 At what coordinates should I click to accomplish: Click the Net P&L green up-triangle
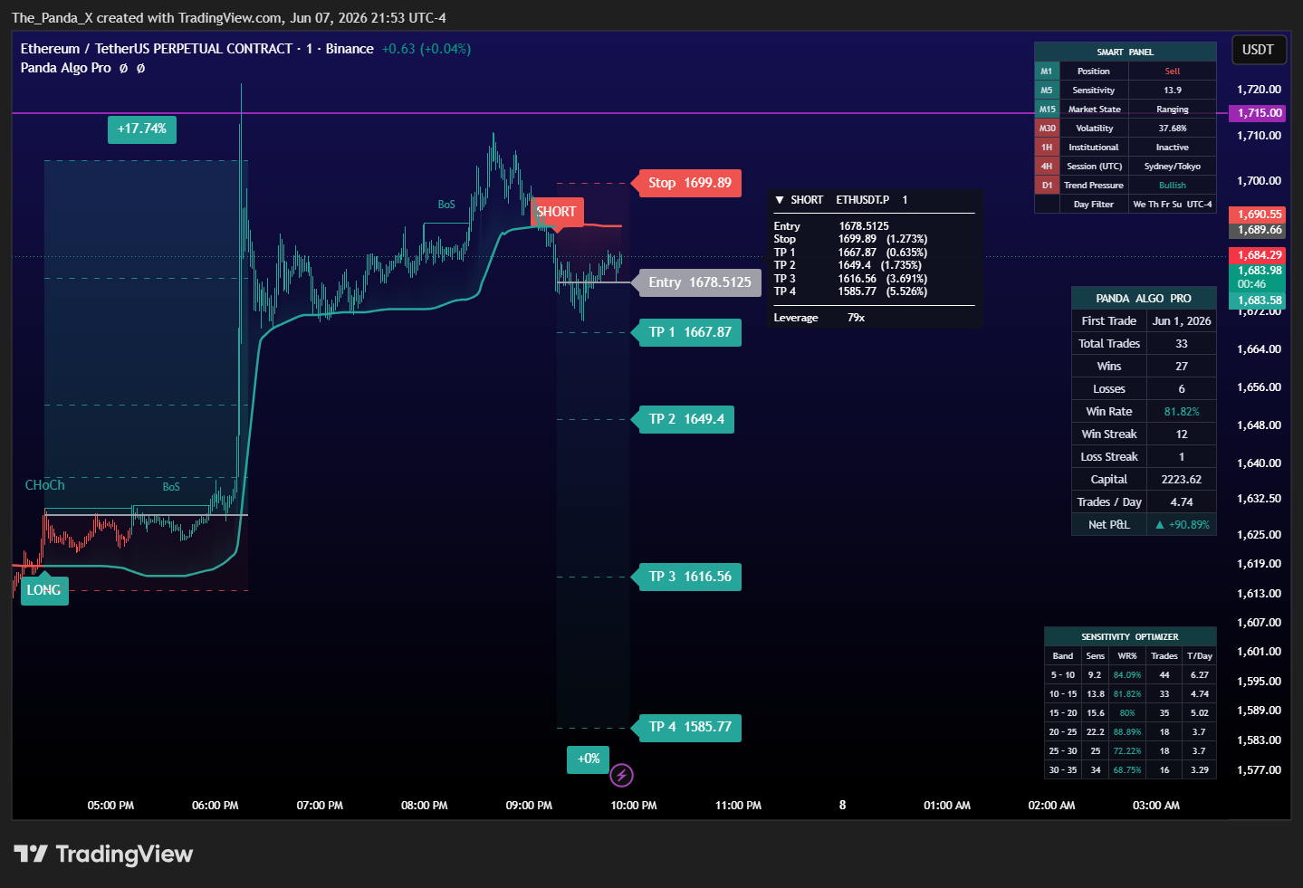1160,525
